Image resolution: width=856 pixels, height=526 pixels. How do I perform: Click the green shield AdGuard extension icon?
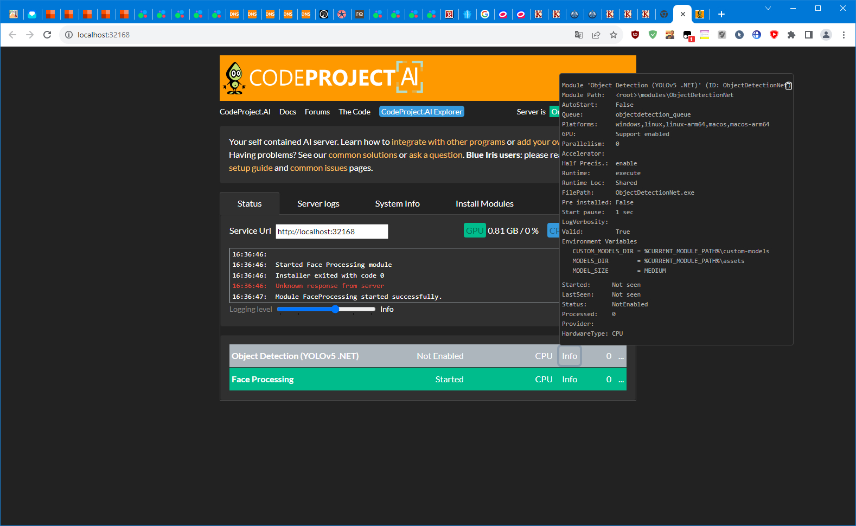point(653,35)
